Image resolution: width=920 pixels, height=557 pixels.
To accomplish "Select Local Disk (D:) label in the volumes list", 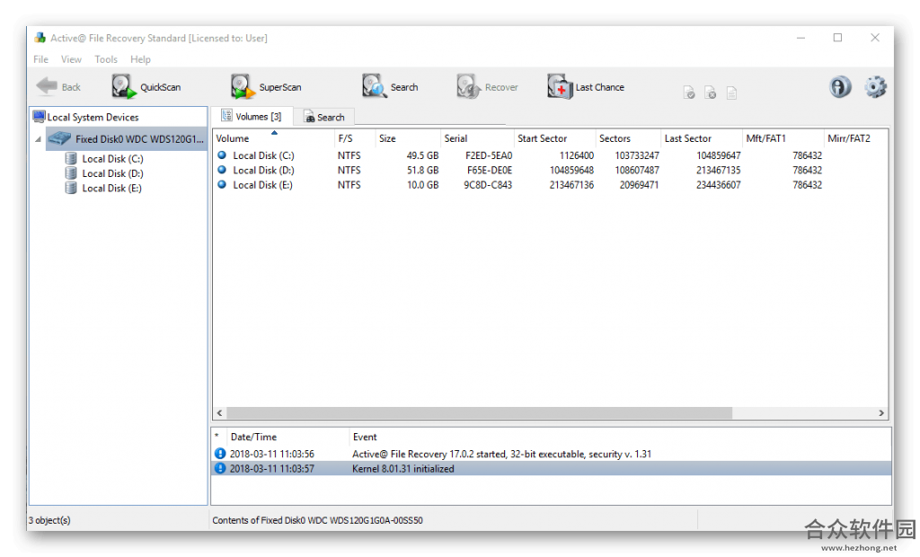I will [x=263, y=170].
